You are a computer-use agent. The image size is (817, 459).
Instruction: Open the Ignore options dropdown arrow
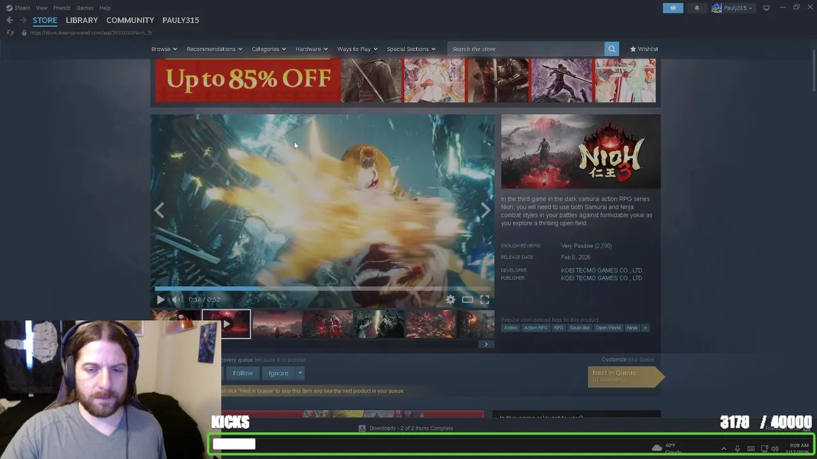tap(300, 373)
